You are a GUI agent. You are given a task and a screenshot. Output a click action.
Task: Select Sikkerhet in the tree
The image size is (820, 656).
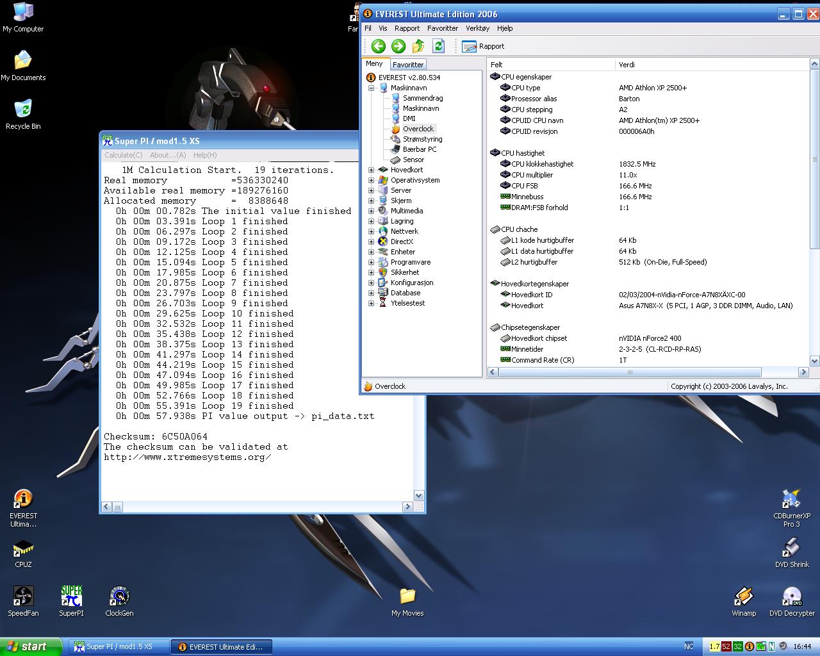click(x=405, y=272)
